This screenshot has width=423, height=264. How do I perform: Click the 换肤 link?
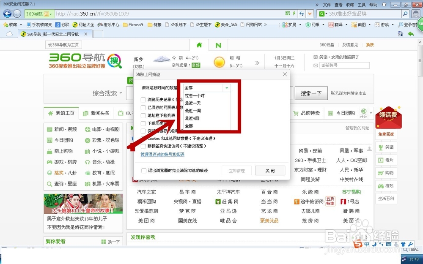[x=370, y=45]
